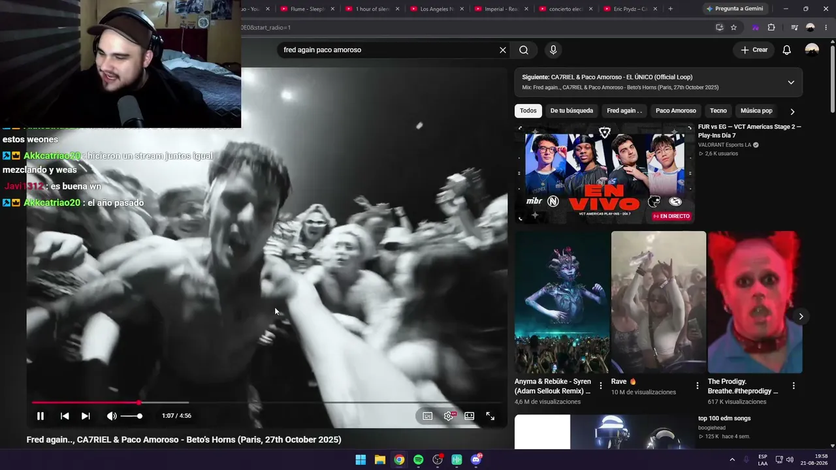Open the YouTube account avatar menu
Screen dimensions: 836x470
[812, 50]
